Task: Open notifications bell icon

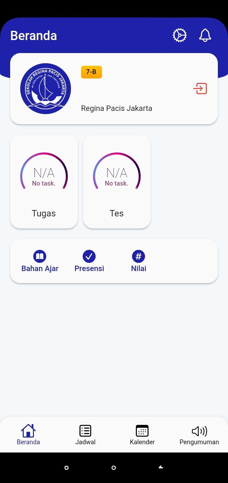Action: 205,35
